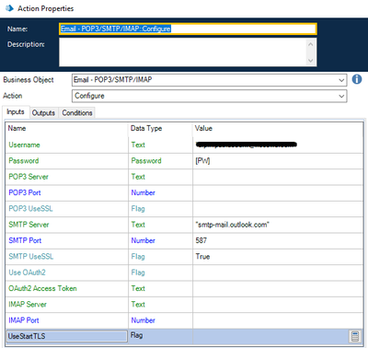
Task: Click the Password value cell
Action: (278, 161)
